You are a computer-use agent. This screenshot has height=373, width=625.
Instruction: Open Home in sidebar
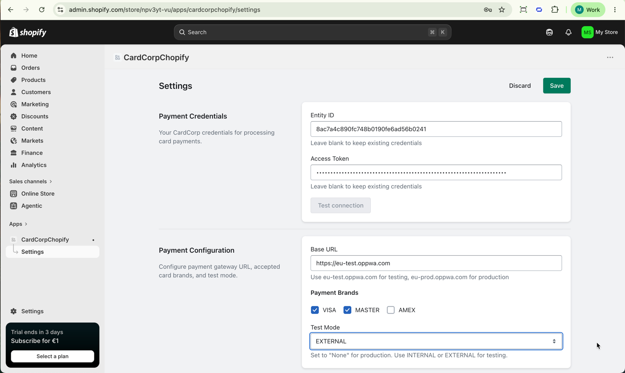pos(52,56)
